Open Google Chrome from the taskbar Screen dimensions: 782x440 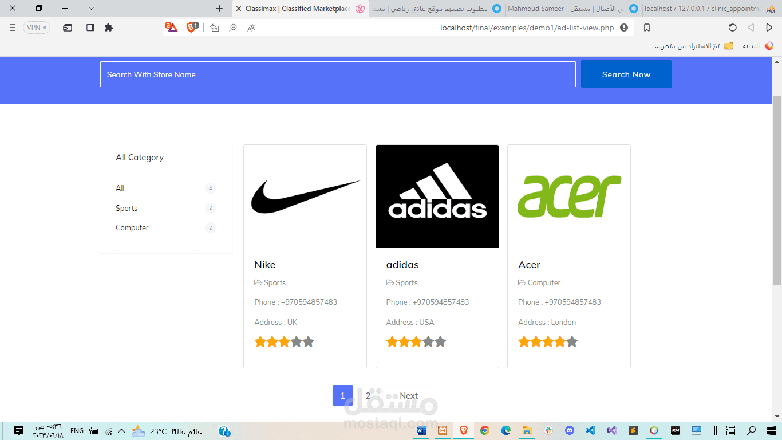(485, 430)
